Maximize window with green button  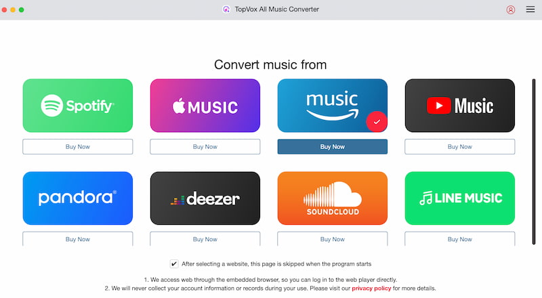click(22, 9)
